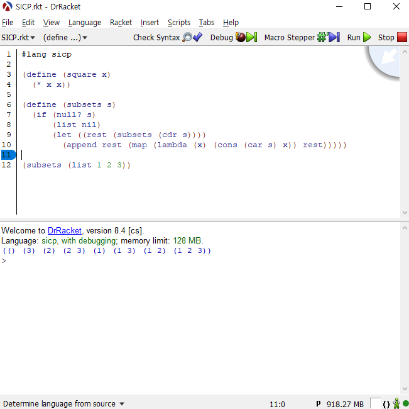Open the Racket menu
The image size is (409, 409).
click(x=121, y=23)
